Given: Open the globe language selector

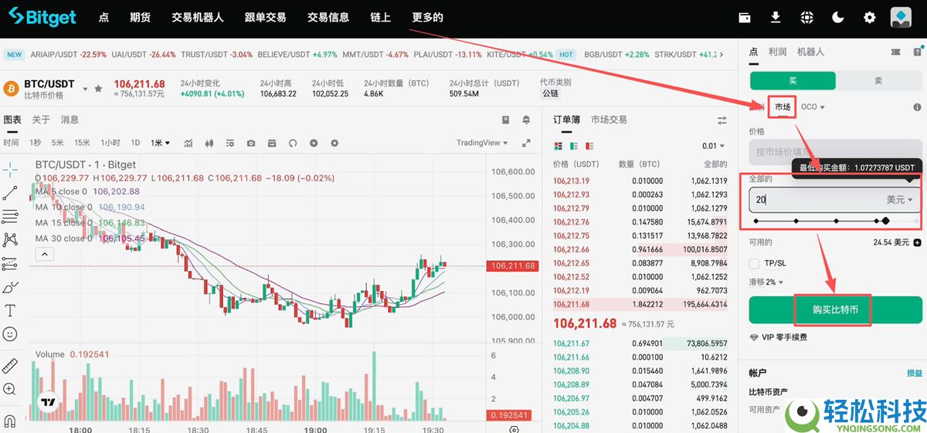Looking at the screenshot, I should [x=807, y=17].
